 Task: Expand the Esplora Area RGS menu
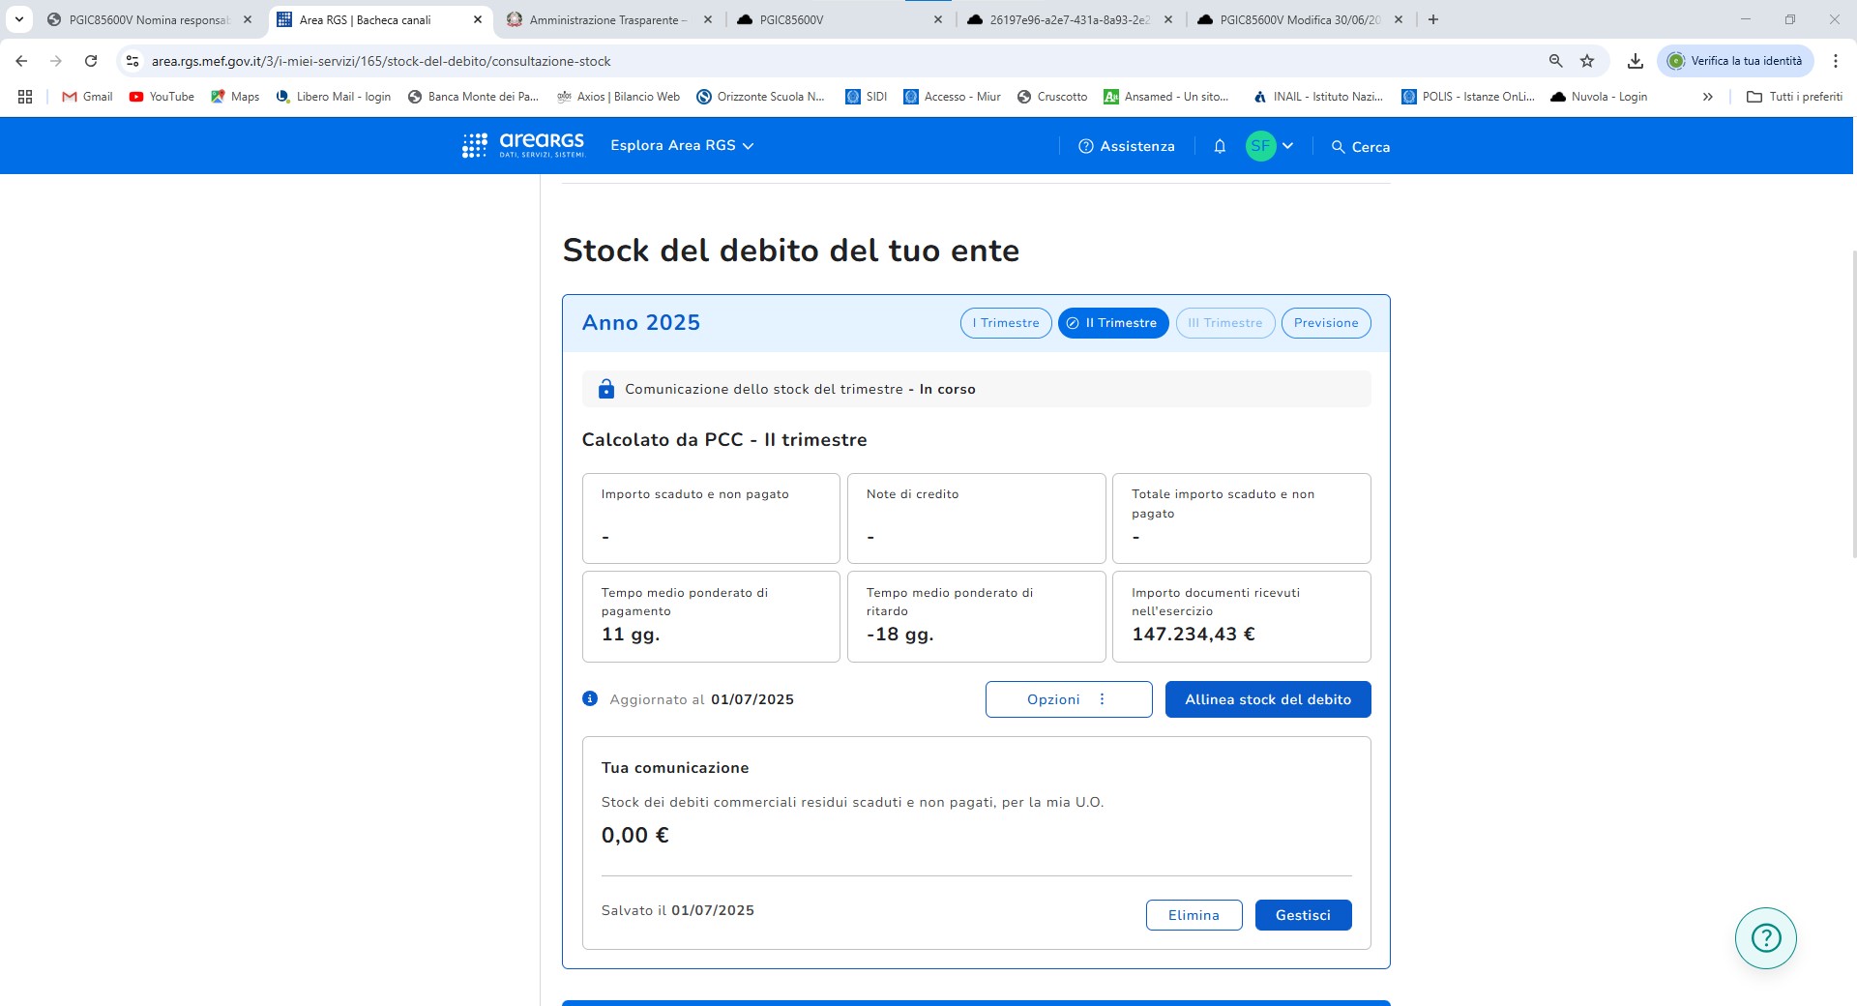coord(682,145)
